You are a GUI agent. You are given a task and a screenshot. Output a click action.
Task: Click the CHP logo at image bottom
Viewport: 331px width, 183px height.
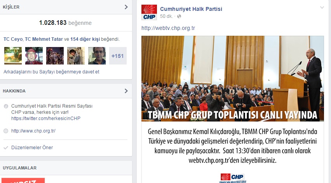point(232,178)
